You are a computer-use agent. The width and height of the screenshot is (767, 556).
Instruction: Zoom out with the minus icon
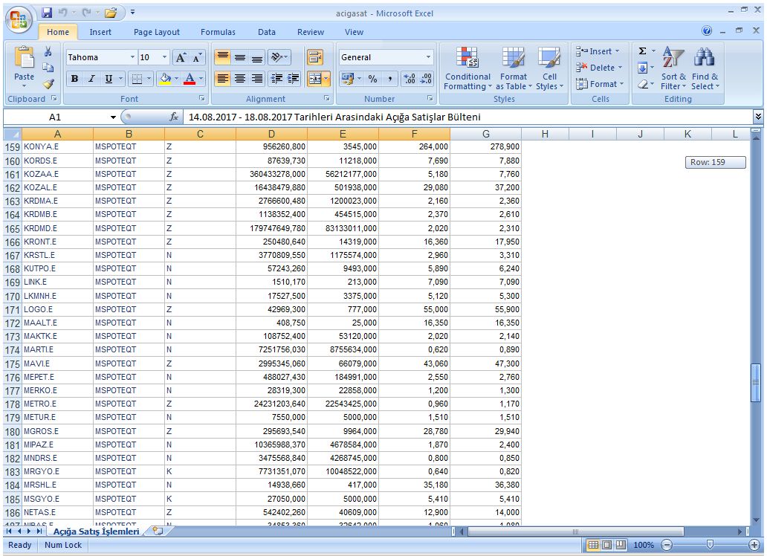(667, 545)
